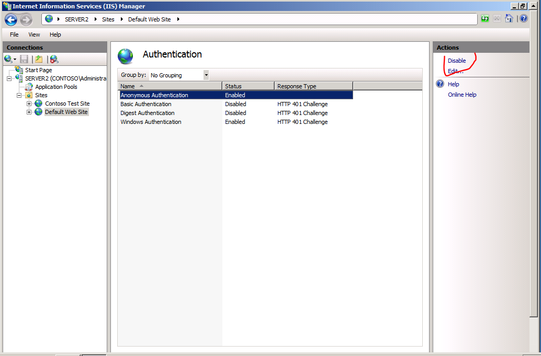Click arrow after Sites in breadcrumb
The image size is (541, 356).
[x=121, y=19]
